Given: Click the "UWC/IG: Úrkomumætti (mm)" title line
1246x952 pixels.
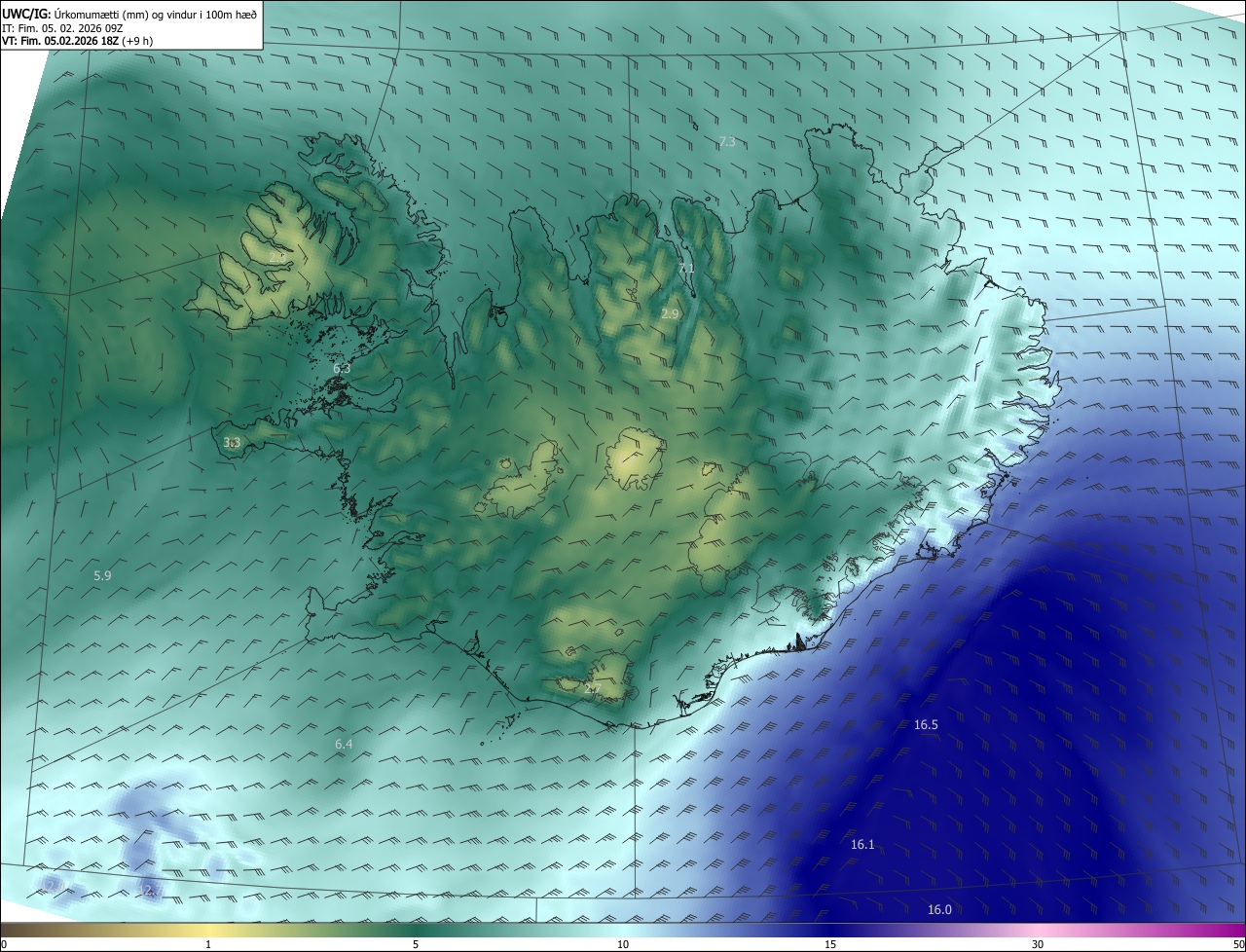Looking at the screenshot, I should pyautogui.click(x=129, y=15).
